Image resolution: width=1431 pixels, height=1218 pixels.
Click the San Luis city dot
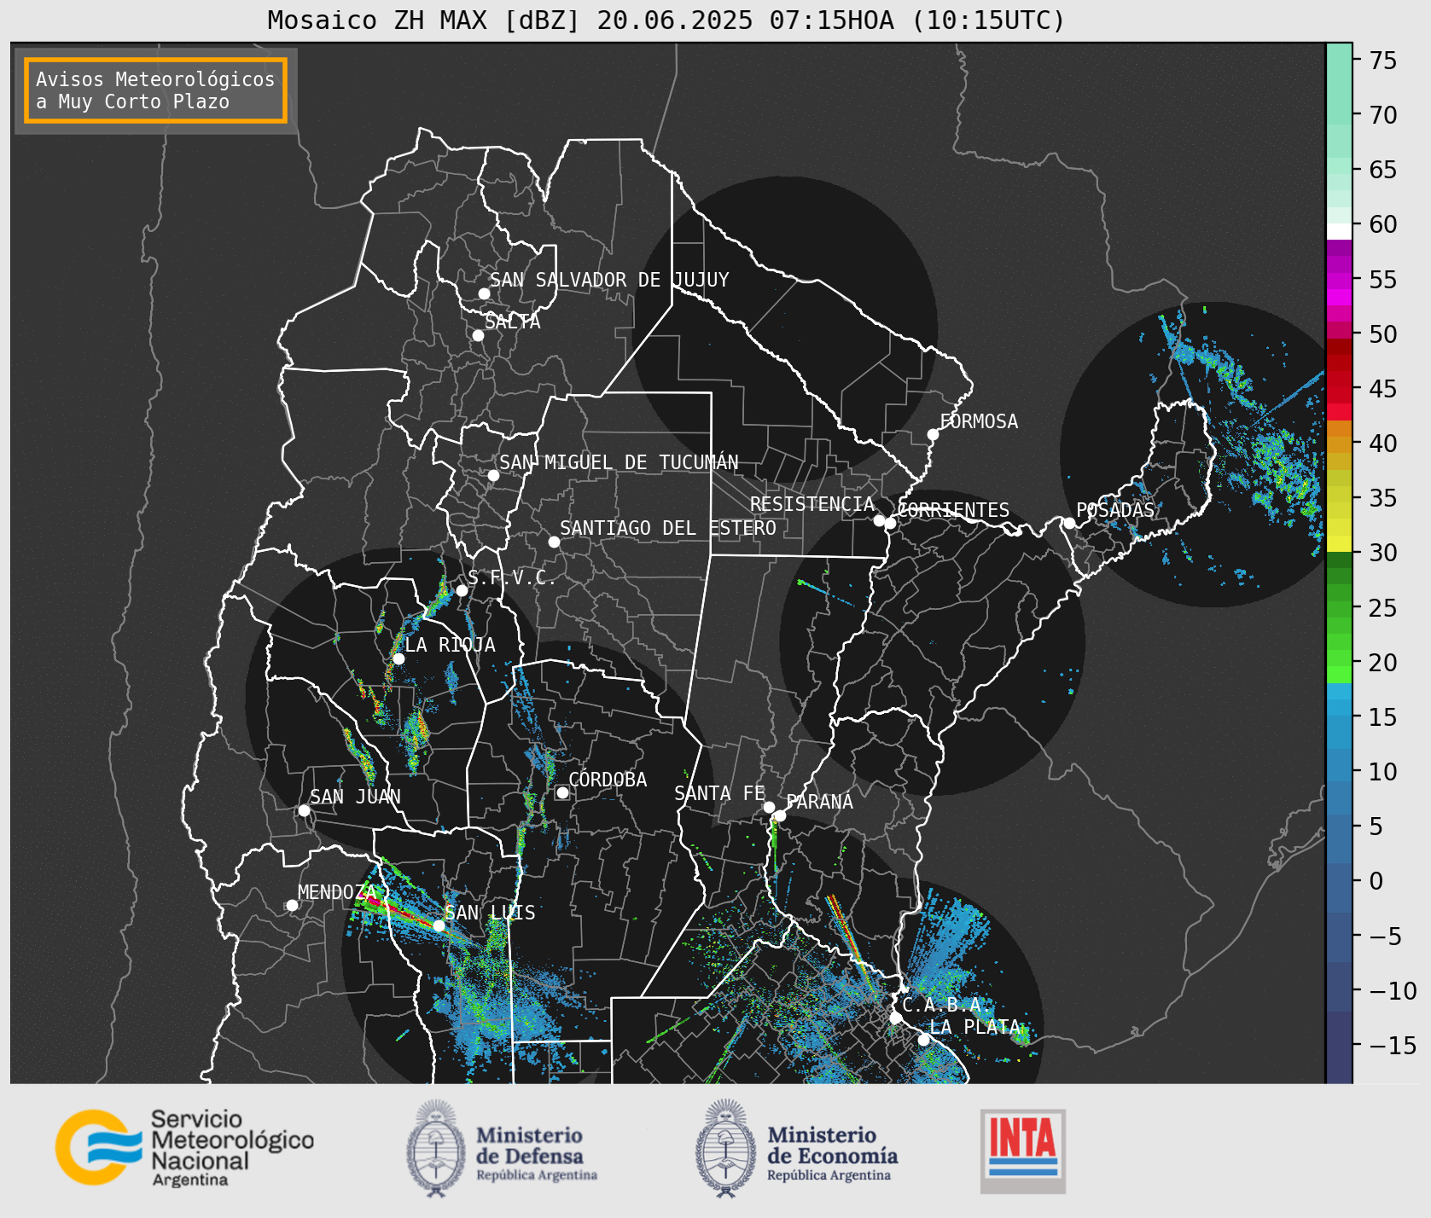[x=439, y=925]
